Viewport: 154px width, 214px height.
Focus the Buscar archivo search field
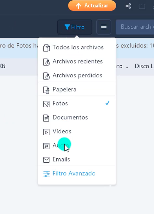coord(135,27)
